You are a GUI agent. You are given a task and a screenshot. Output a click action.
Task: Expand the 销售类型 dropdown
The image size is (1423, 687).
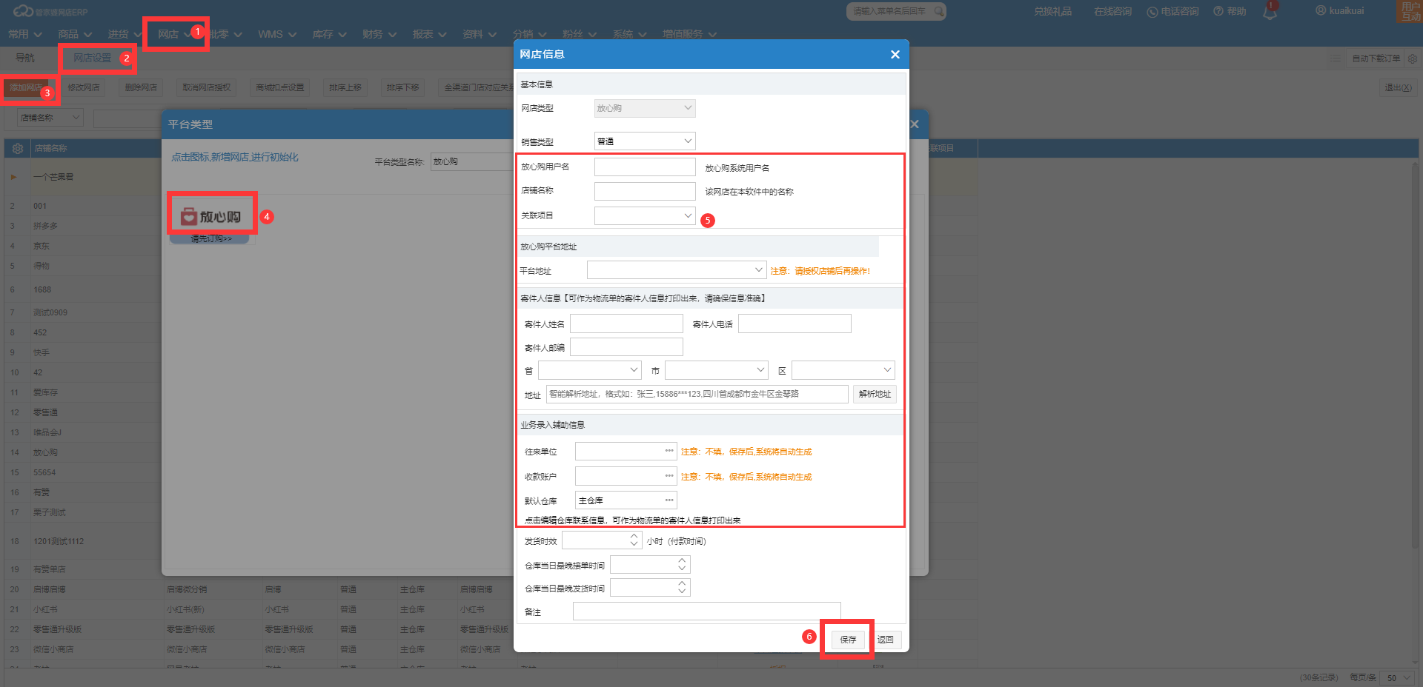click(x=644, y=141)
